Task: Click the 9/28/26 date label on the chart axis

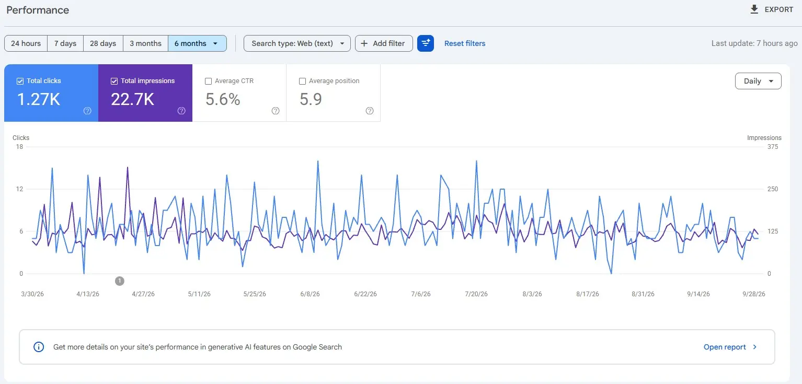Action: (754, 294)
